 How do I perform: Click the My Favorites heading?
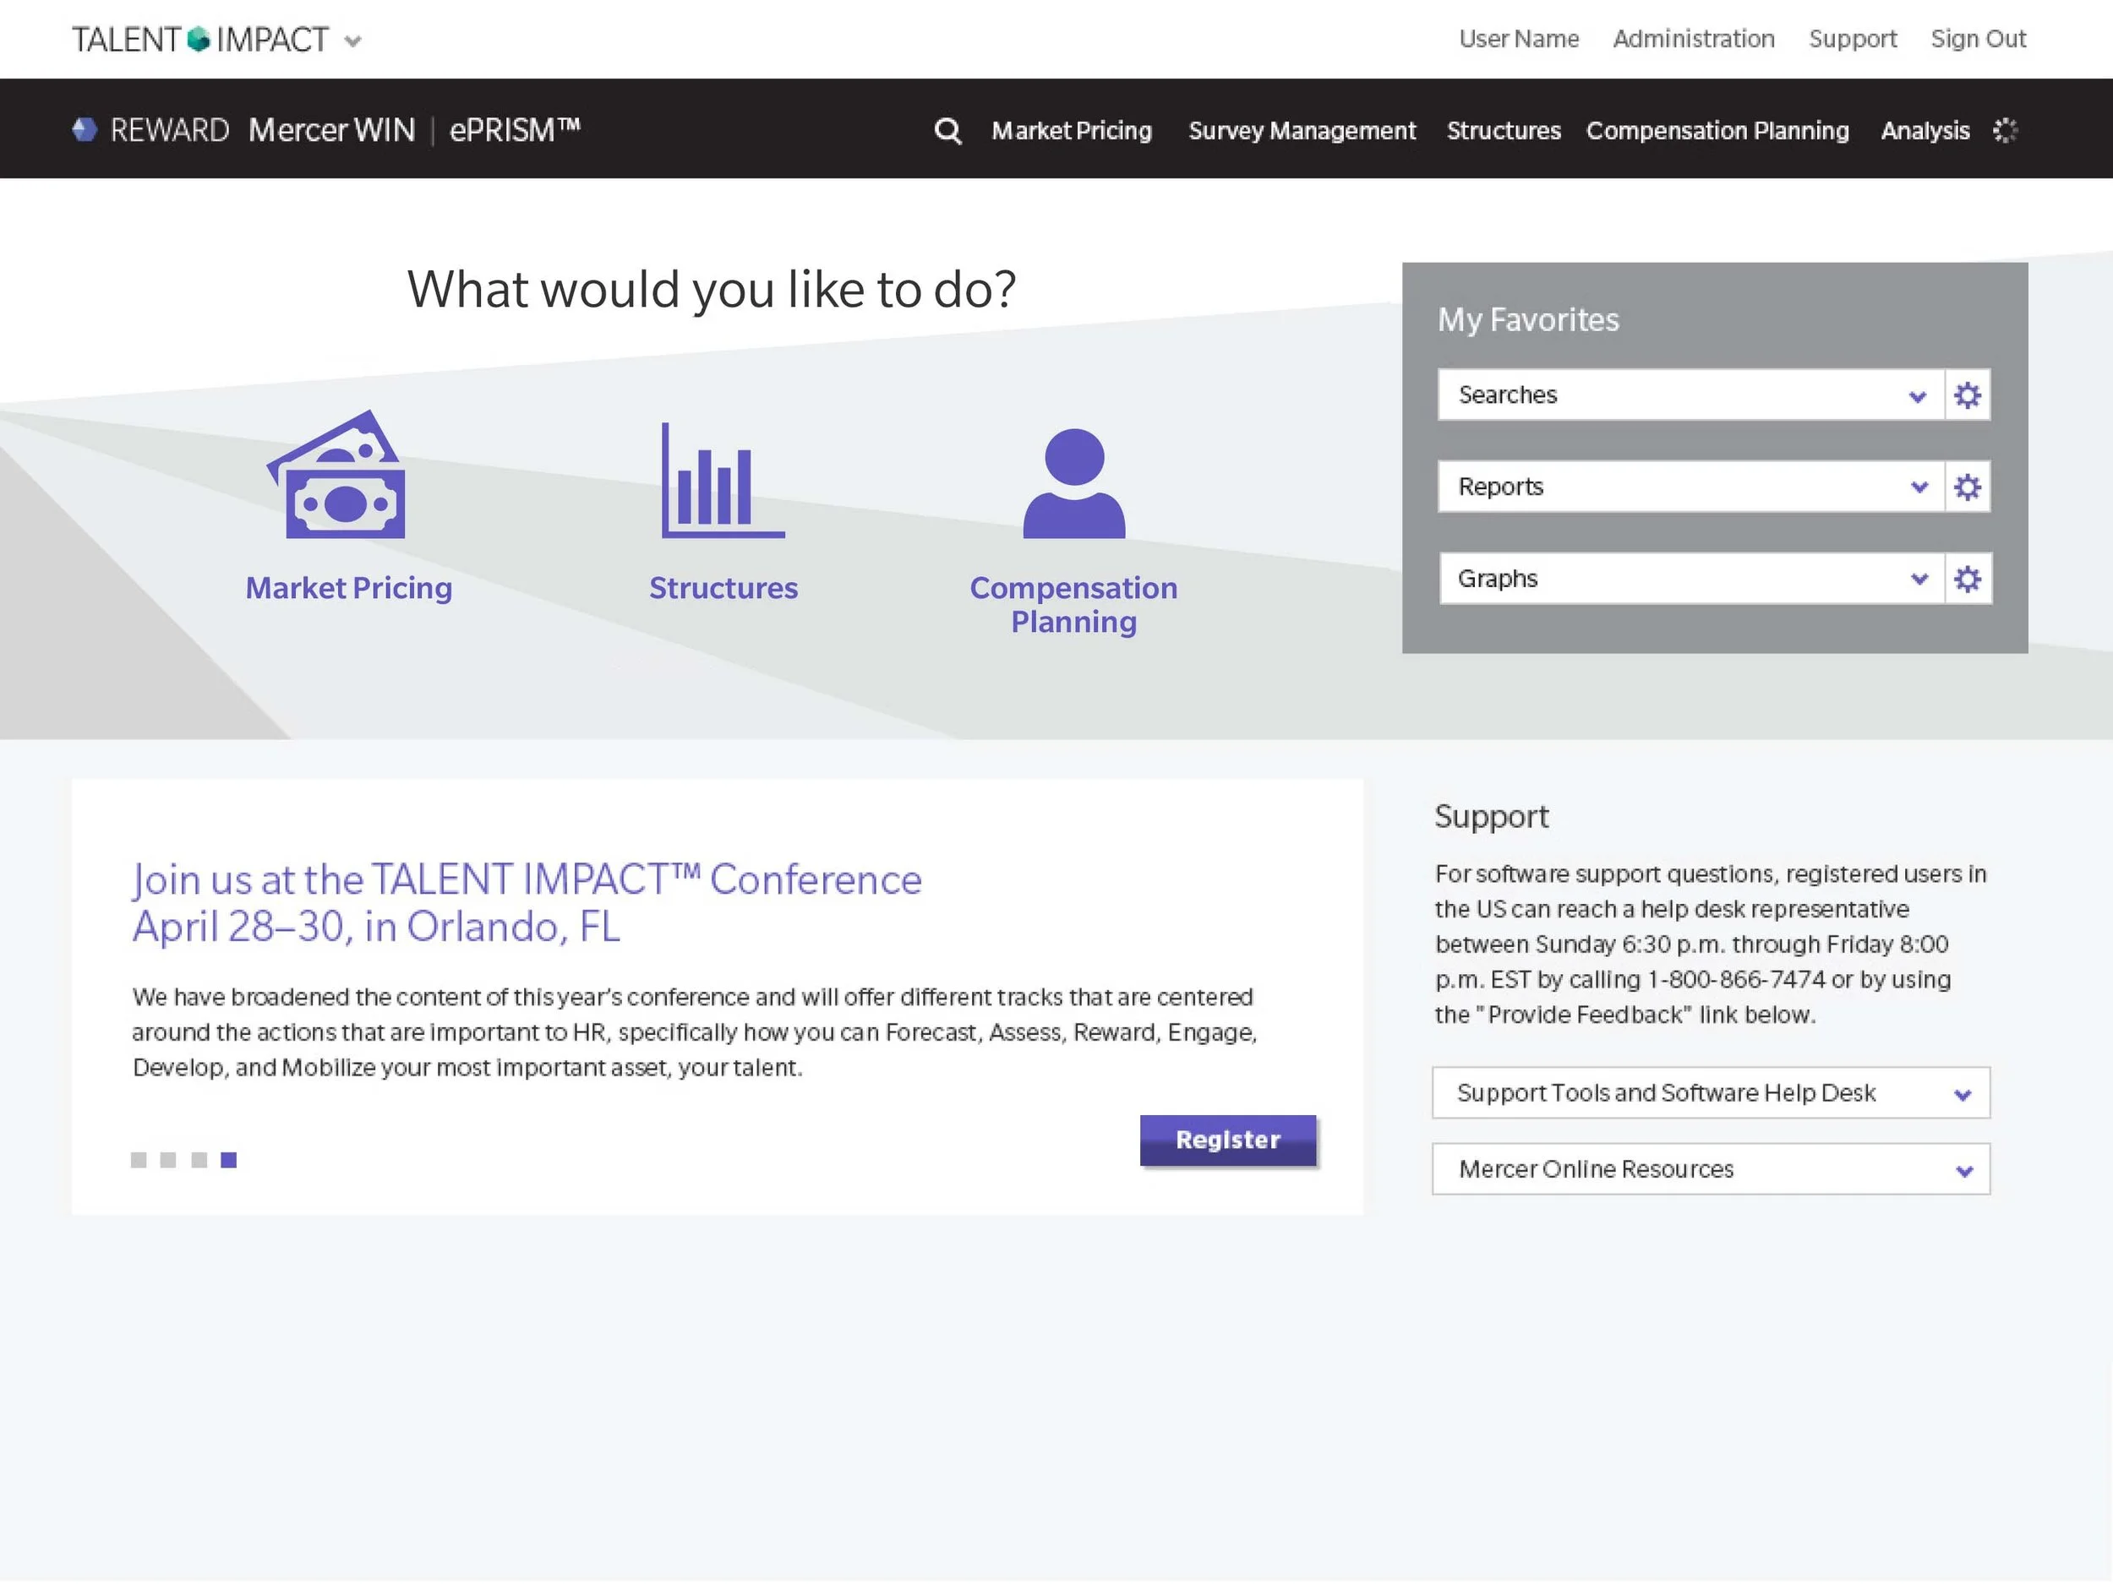click(1528, 320)
